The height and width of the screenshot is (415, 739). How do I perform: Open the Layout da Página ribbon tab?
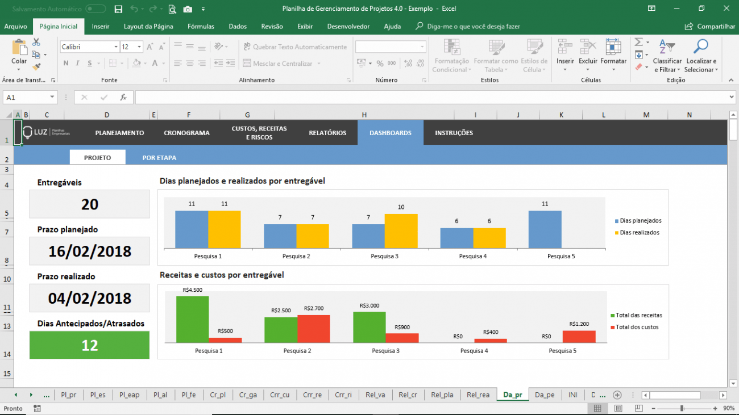tap(148, 26)
